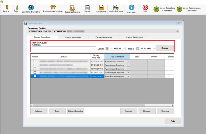206x134 pixels.
Task: Expand Tipo Numeración for 6/12/2021 row
Action: point(128,72)
